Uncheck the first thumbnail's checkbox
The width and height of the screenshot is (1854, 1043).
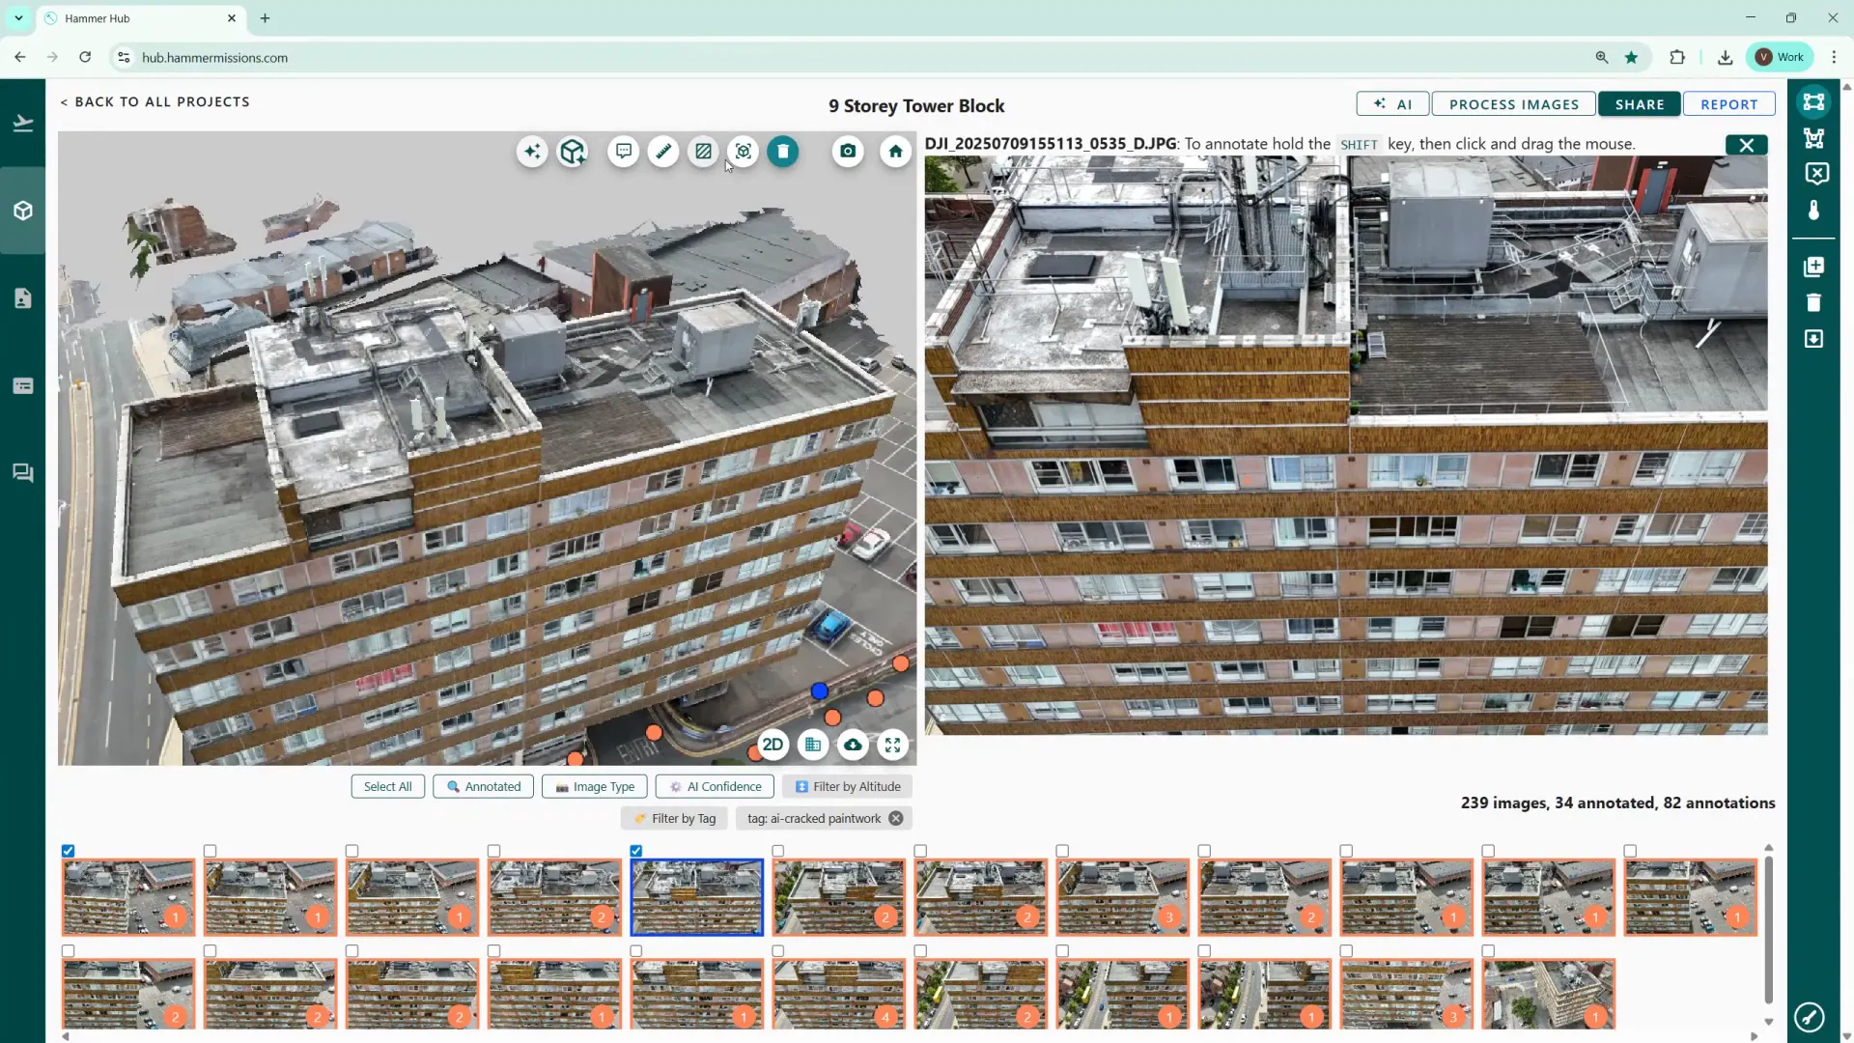click(69, 851)
